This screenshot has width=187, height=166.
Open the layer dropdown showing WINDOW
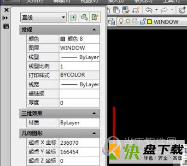coord(152,22)
